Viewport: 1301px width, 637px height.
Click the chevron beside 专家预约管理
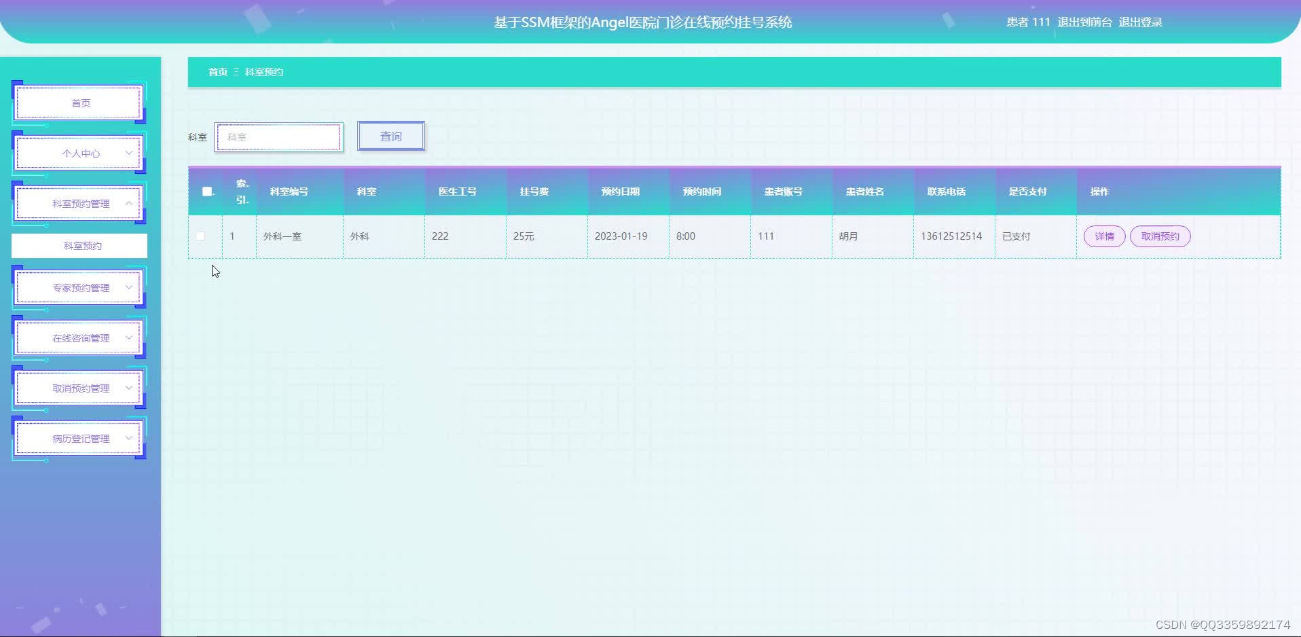click(129, 287)
